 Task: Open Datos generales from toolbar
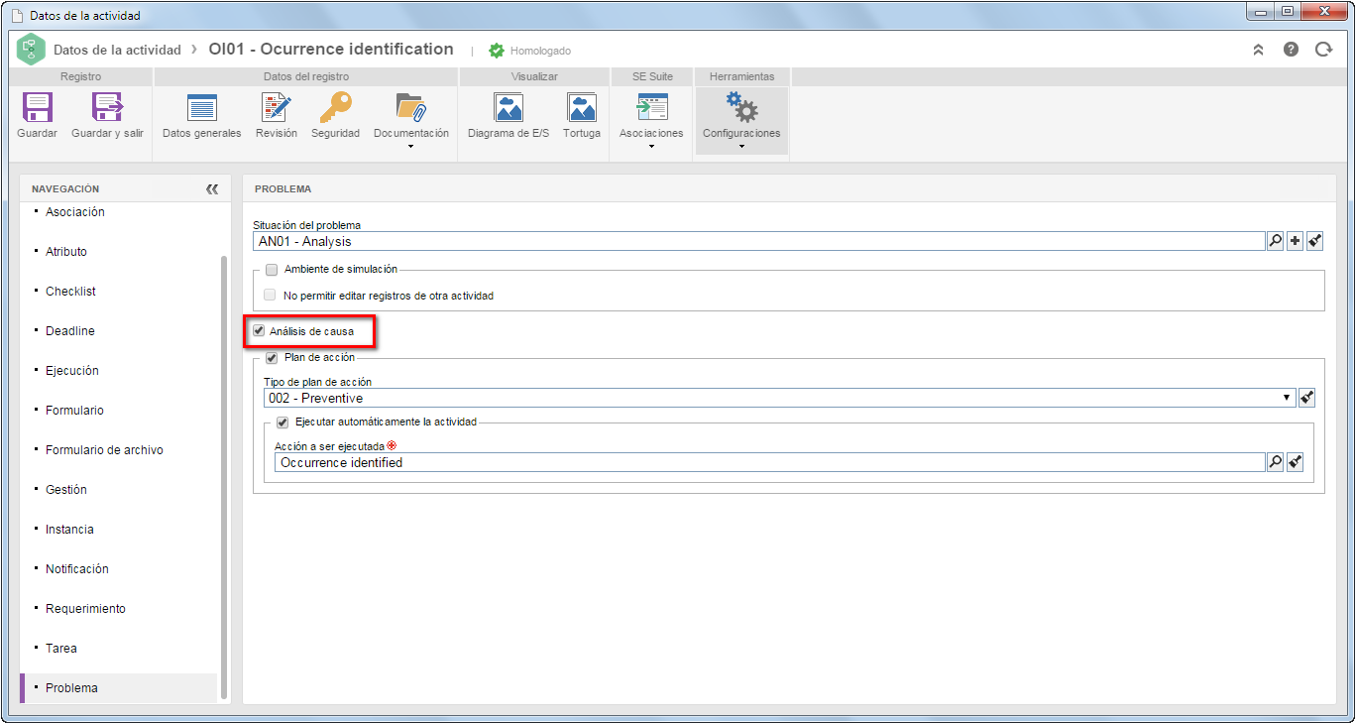pos(201,108)
